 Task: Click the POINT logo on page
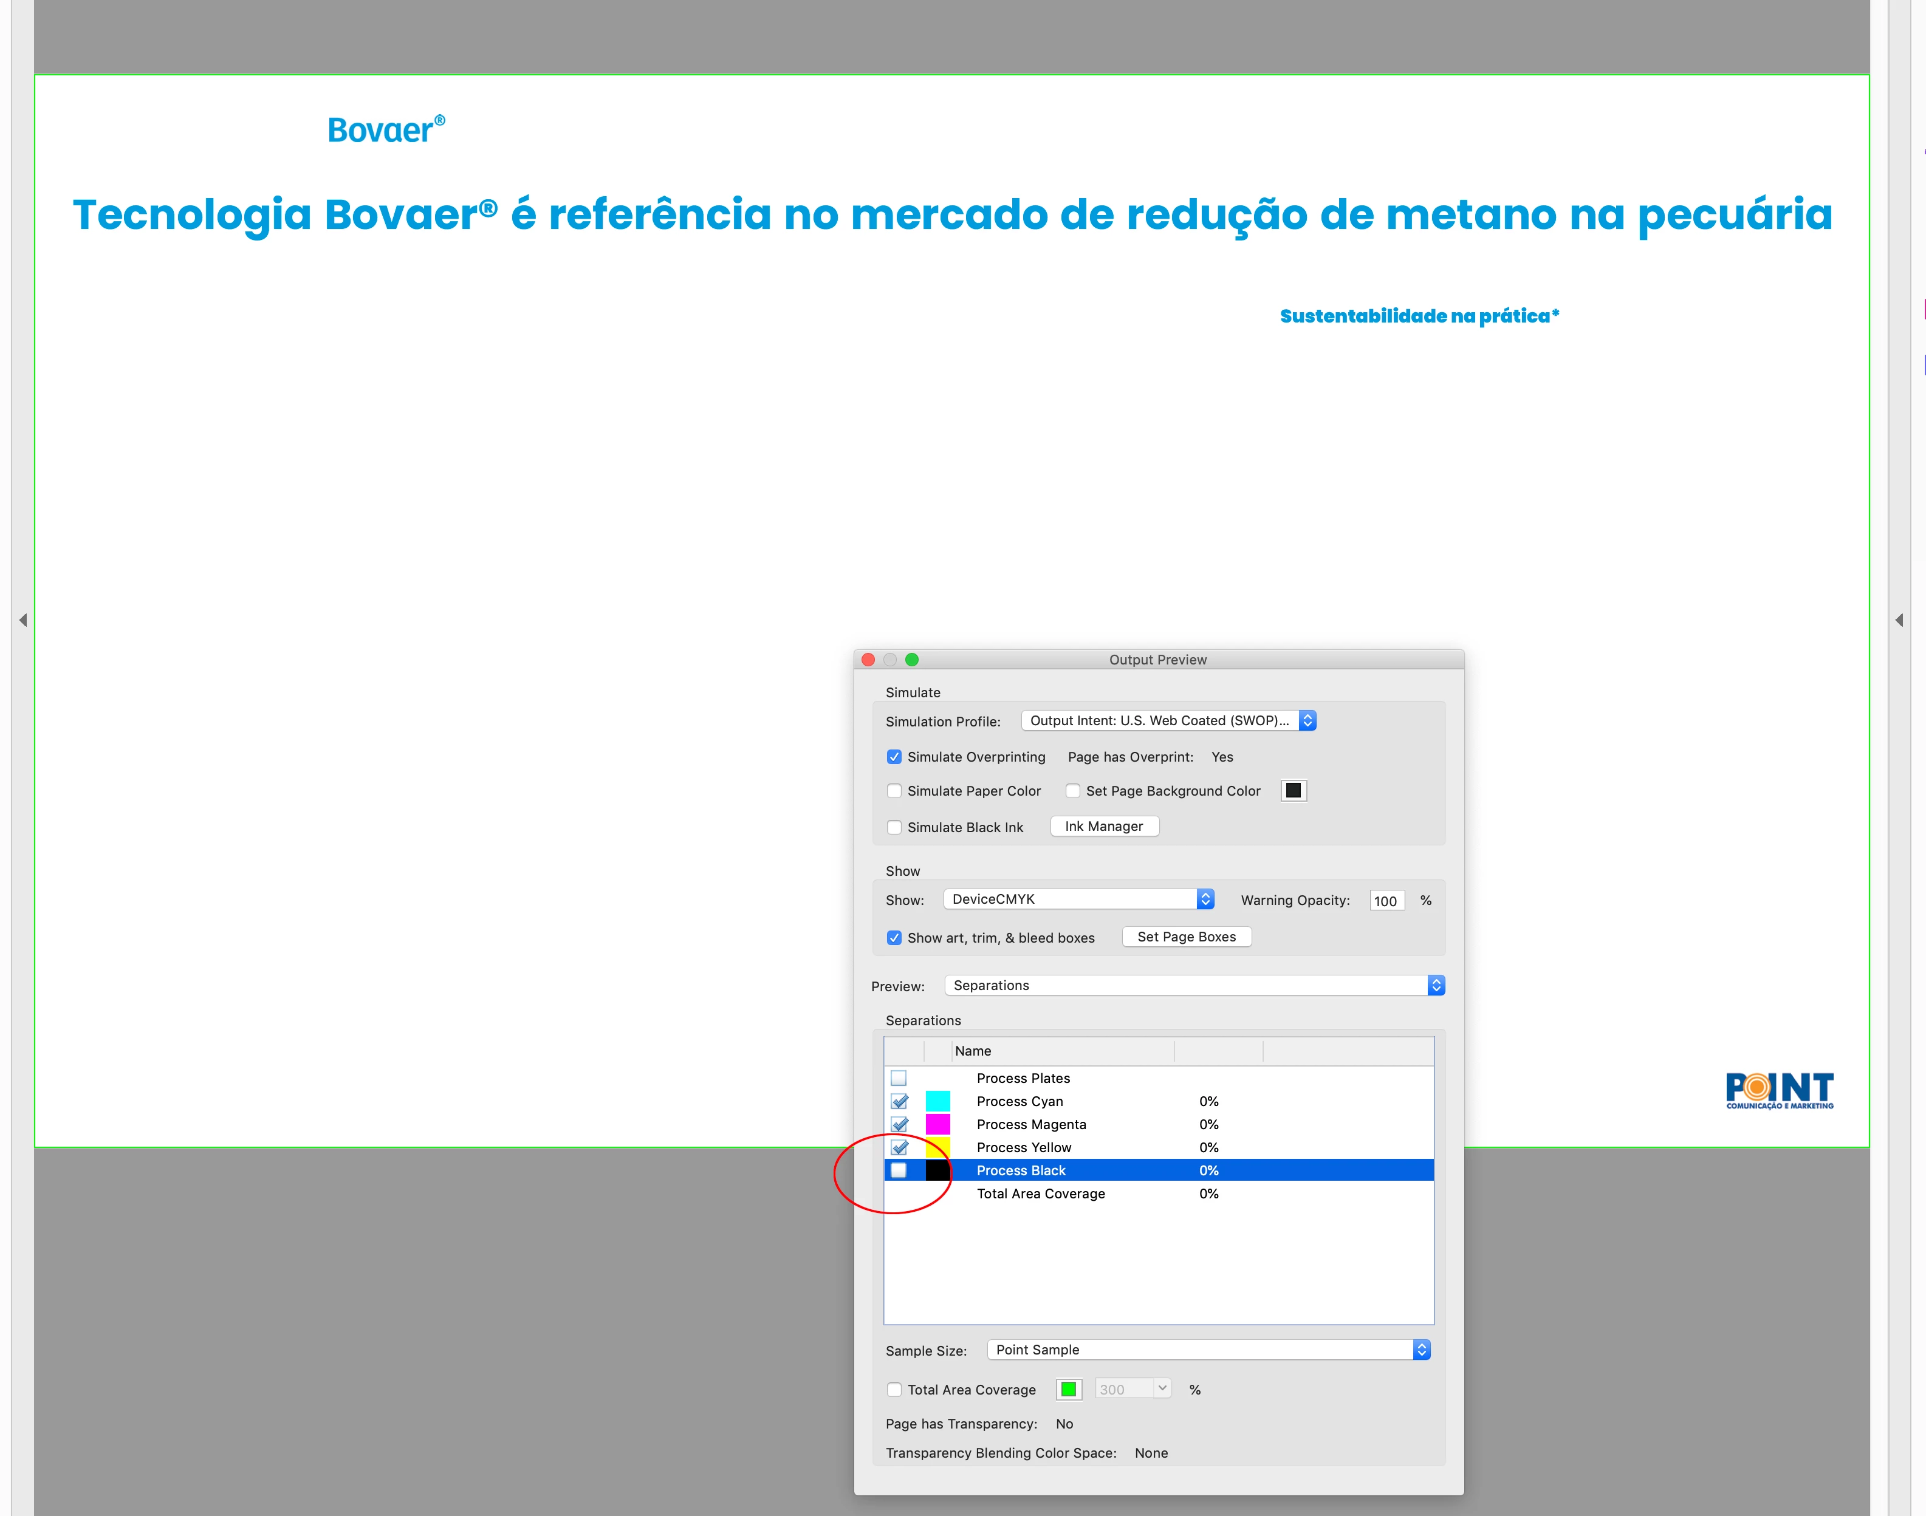[x=1778, y=1091]
